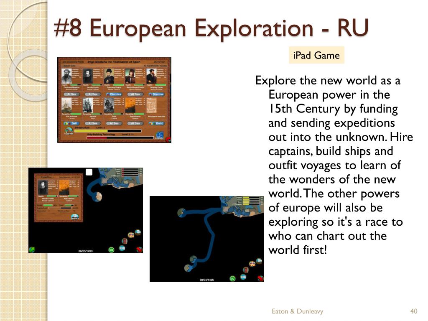Click the Embark button in the Expedition panel
The image size is (428, 321).
point(74,217)
